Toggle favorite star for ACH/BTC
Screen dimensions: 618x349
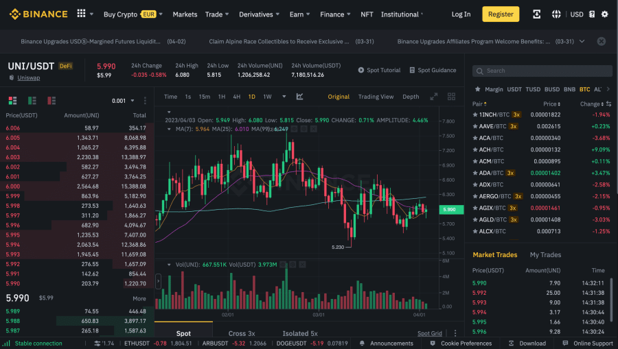[x=475, y=149]
